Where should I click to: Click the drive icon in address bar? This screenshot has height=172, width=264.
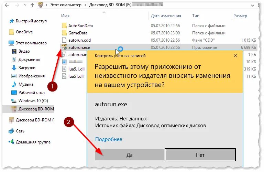(41, 5)
